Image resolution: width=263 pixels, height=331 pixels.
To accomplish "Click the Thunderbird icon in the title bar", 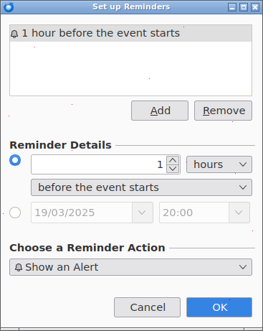I will [9, 7].
